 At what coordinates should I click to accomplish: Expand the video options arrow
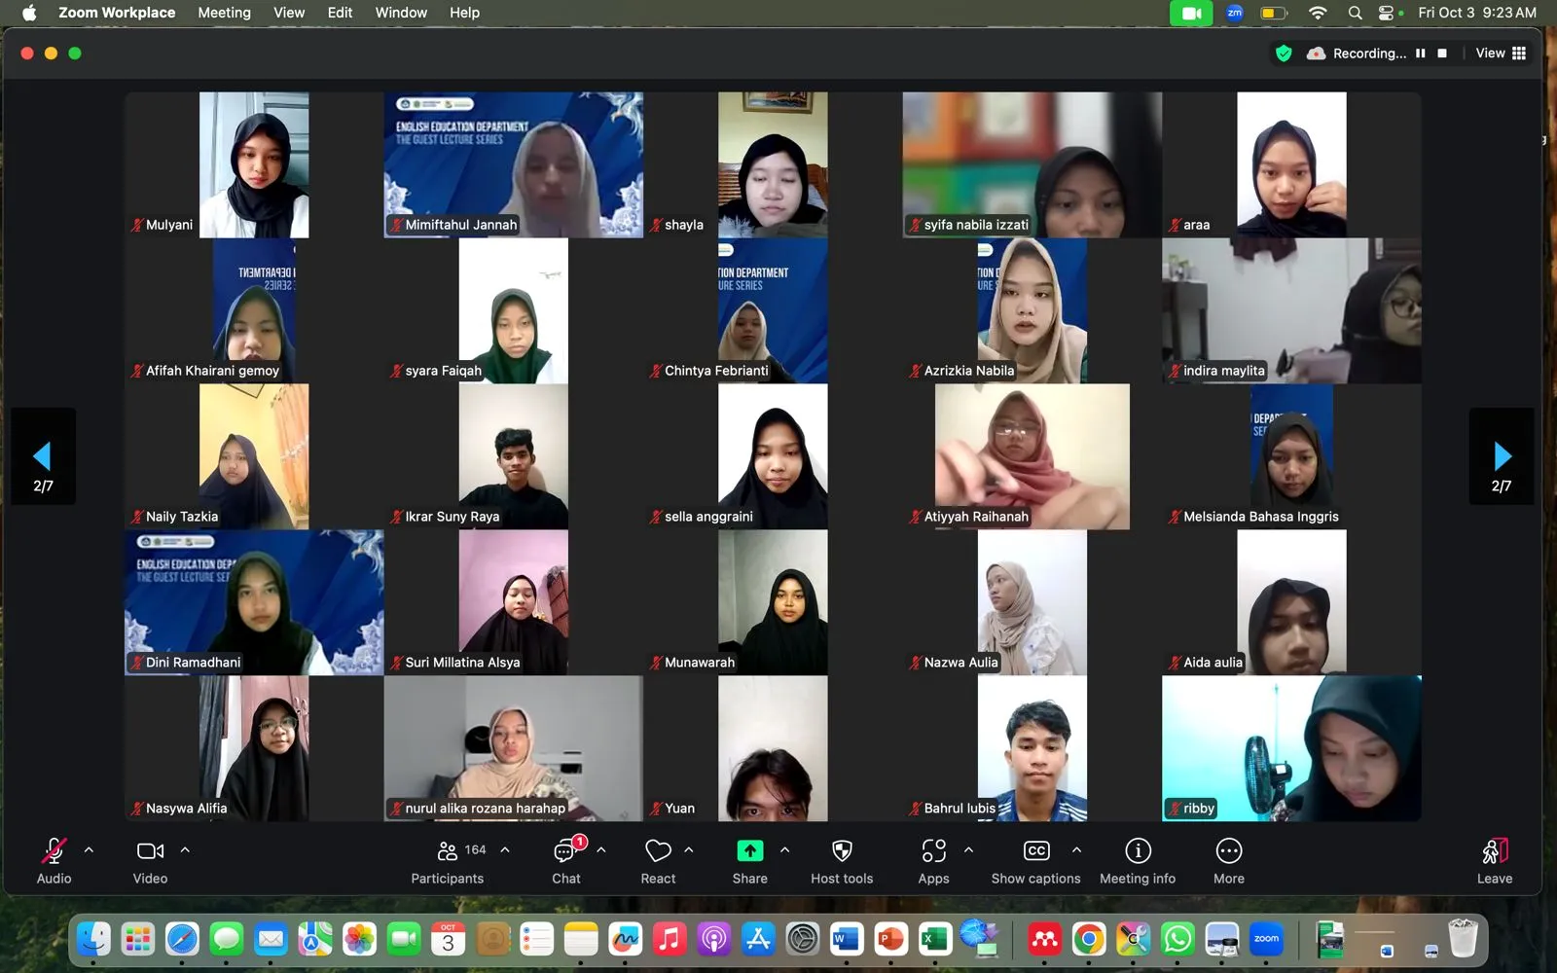(x=185, y=849)
